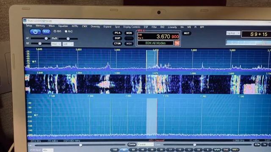271x152 pixels.
Task: Open the AGC Med dropdown
Action: coord(56,44)
